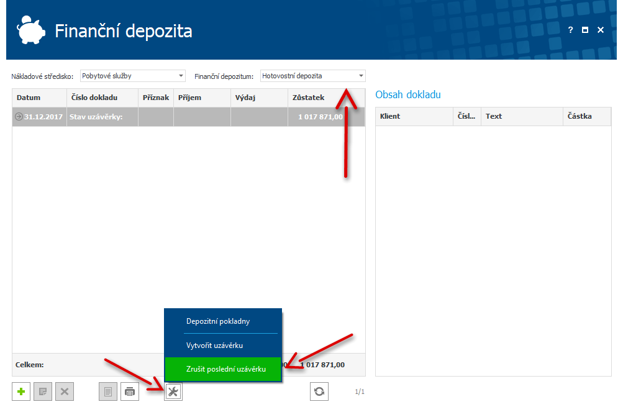The height and width of the screenshot is (412, 623).
Task: Click the row balance 1 017 871,00
Action: click(x=321, y=117)
